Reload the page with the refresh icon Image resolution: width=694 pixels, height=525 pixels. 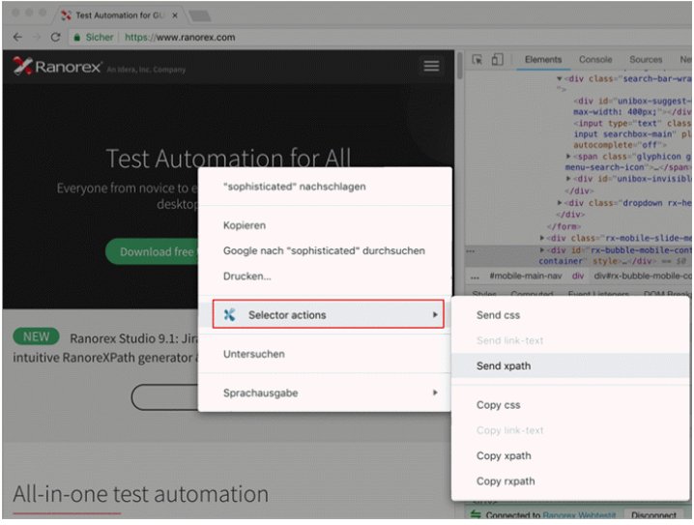coord(55,37)
